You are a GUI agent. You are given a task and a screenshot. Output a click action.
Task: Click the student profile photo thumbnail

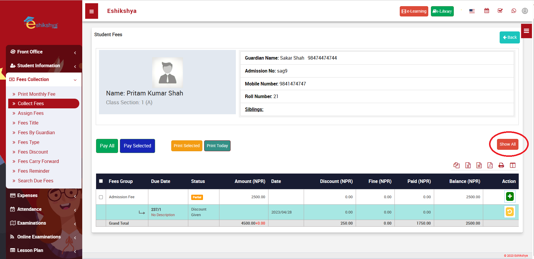(167, 73)
